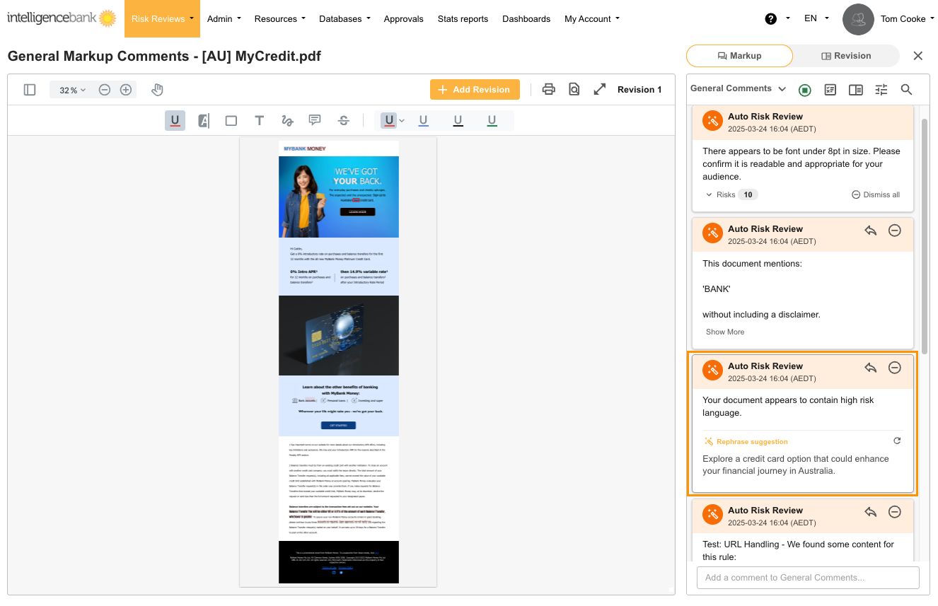Click Show More on BANK comment
938x606 pixels.
pyautogui.click(x=725, y=332)
